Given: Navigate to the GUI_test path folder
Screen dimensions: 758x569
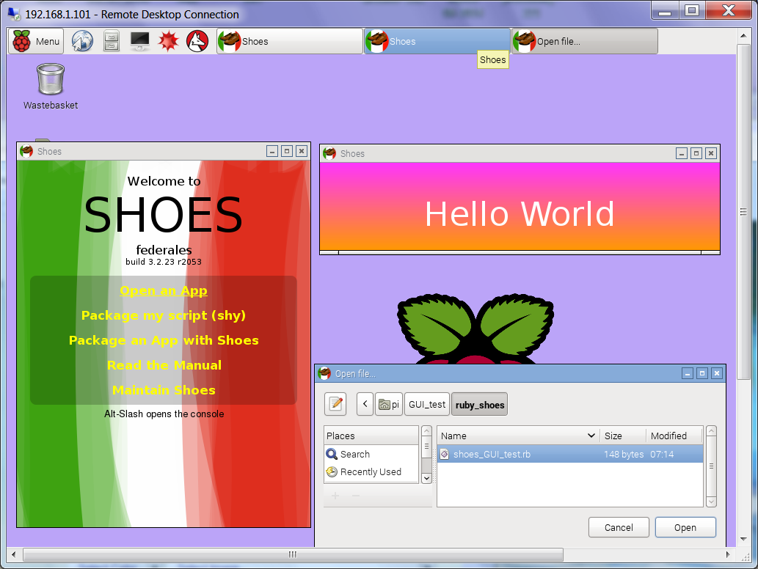Looking at the screenshot, I should [427, 404].
